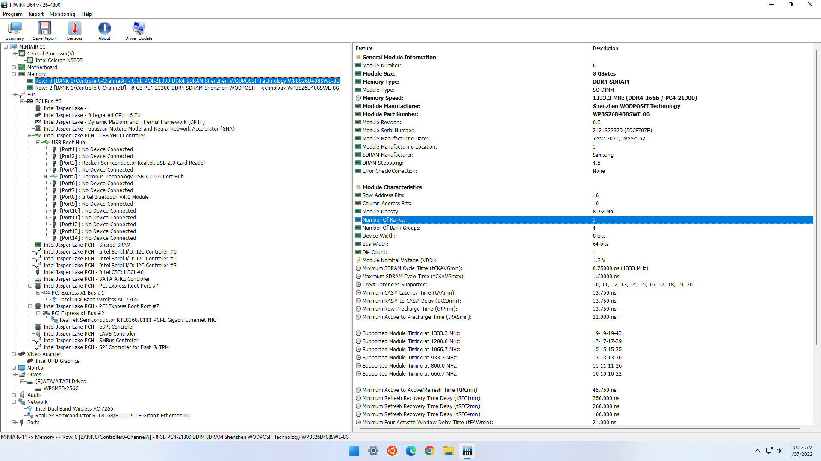The height and width of the screenshot is (461, 821).
Task: Select the Module Size row's memory icon
Action: click(x=358, y=74)
